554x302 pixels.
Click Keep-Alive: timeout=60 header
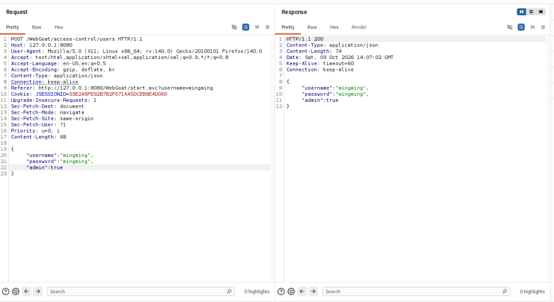(320, 64)
